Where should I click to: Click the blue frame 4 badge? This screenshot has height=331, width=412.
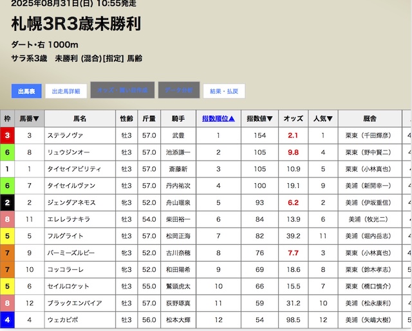tap(7, 319)
